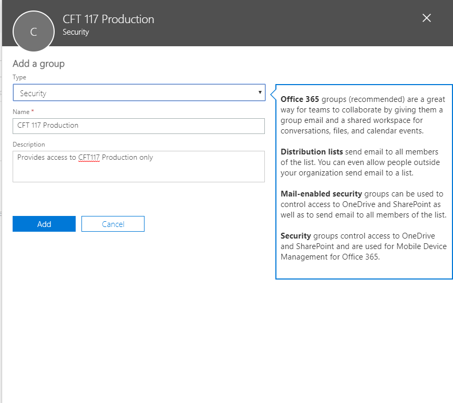Image resolution: width=453 pixels, height=403 pixels.
Task: Click the Cancel button
Action: pos(113,224)
